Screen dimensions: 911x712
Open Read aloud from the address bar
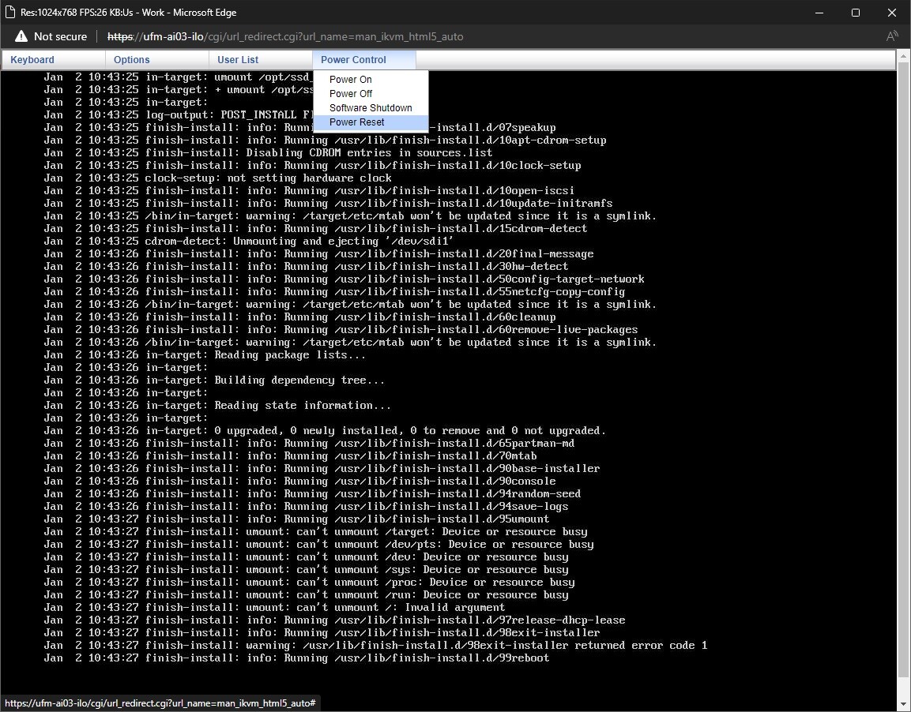coord(892,36)
